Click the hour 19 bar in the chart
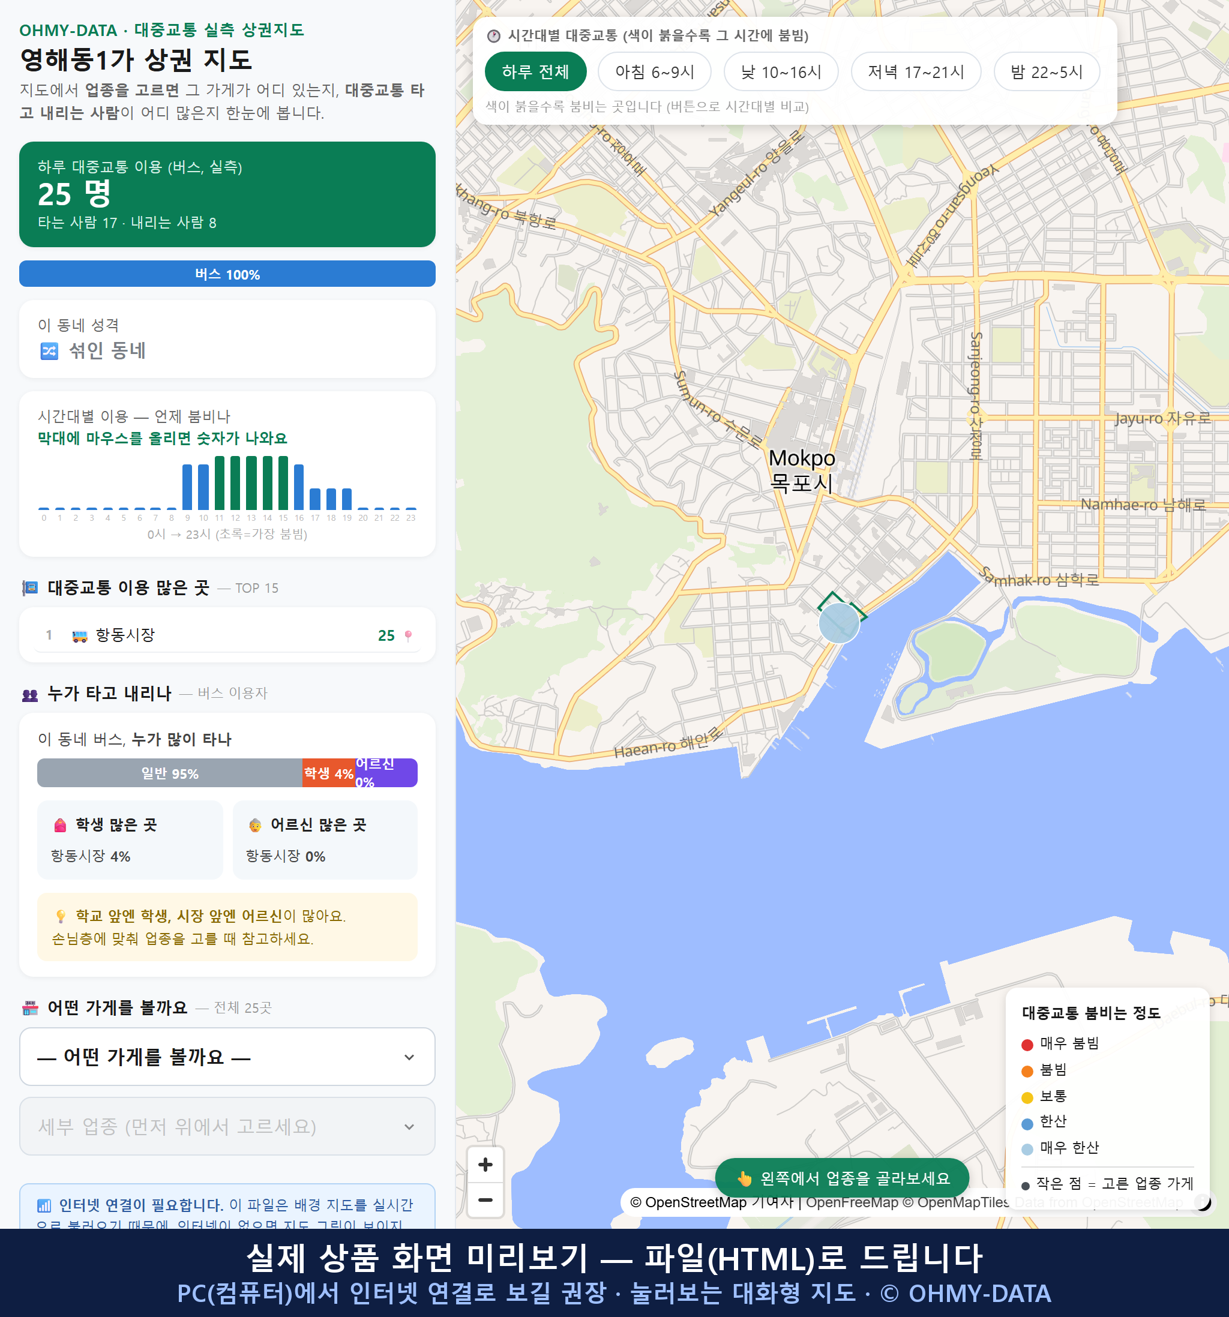Viewport: 1229px width, 1317px height. click(346, 499)
